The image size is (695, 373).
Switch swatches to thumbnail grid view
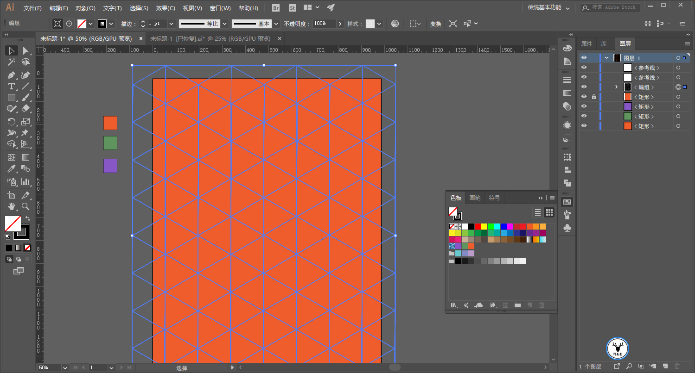point(549,212)
